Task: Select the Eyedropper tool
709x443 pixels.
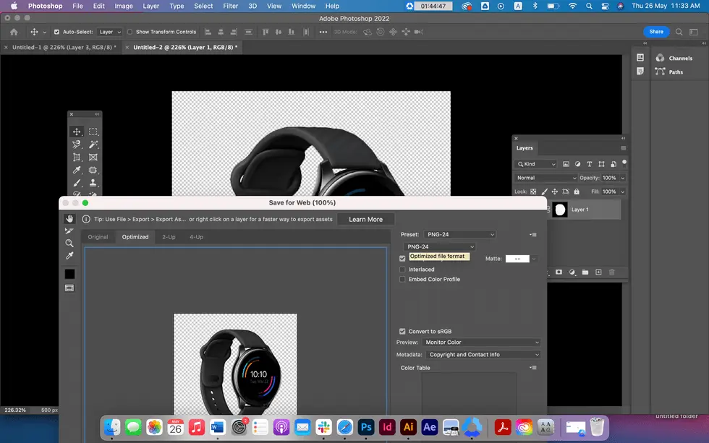Action: click(x=75, y=171)
